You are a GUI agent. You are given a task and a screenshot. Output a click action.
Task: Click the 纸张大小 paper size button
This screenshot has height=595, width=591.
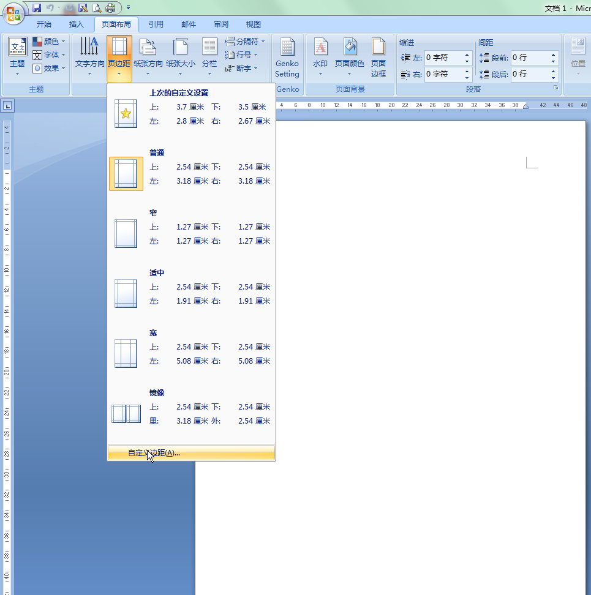181,57
